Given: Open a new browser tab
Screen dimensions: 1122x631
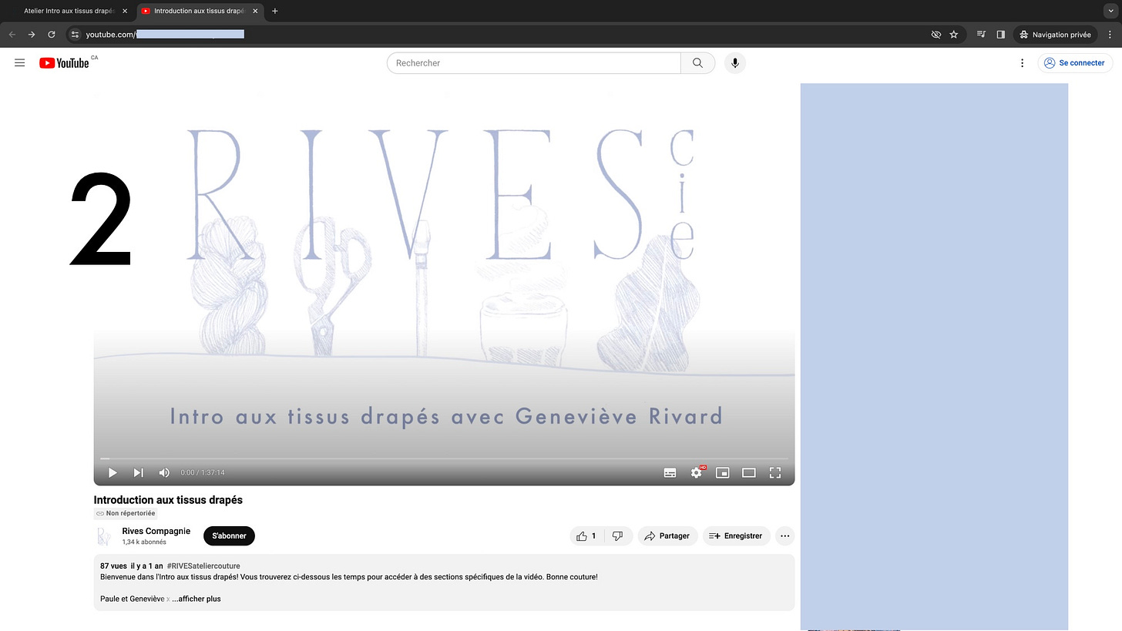Looking at the screenshot, I should click(275, 11).
